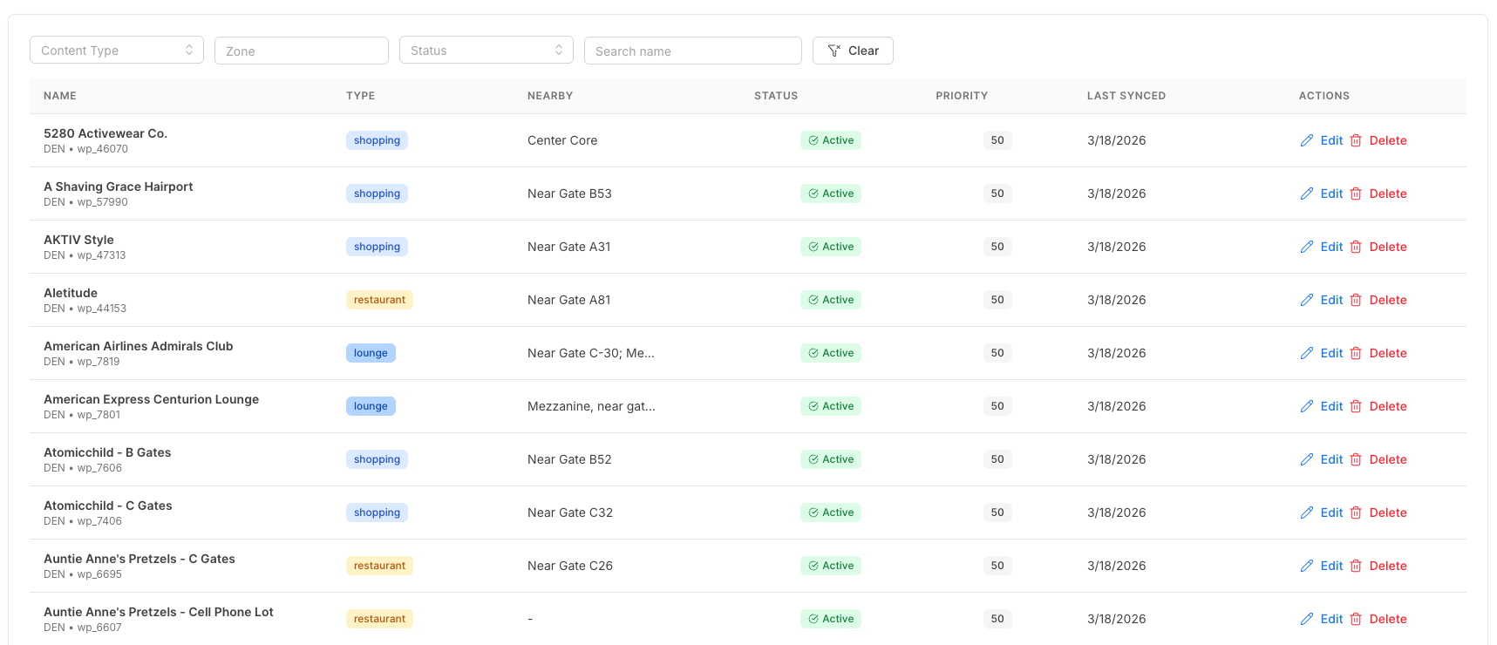Click the NEARBY column header
The width and height of the screenshot is (1497, 645).
(x=550, y=96)
